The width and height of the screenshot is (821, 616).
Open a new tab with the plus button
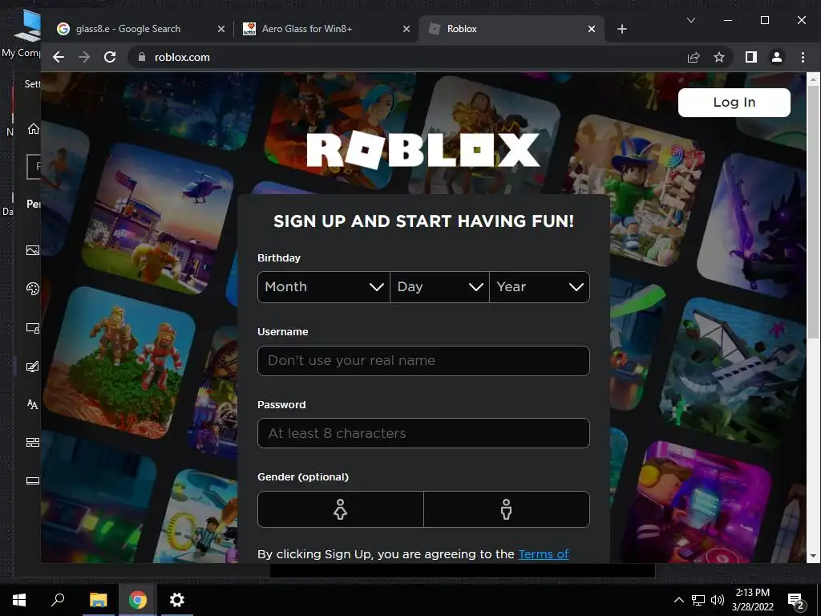(x=621, y=29)
